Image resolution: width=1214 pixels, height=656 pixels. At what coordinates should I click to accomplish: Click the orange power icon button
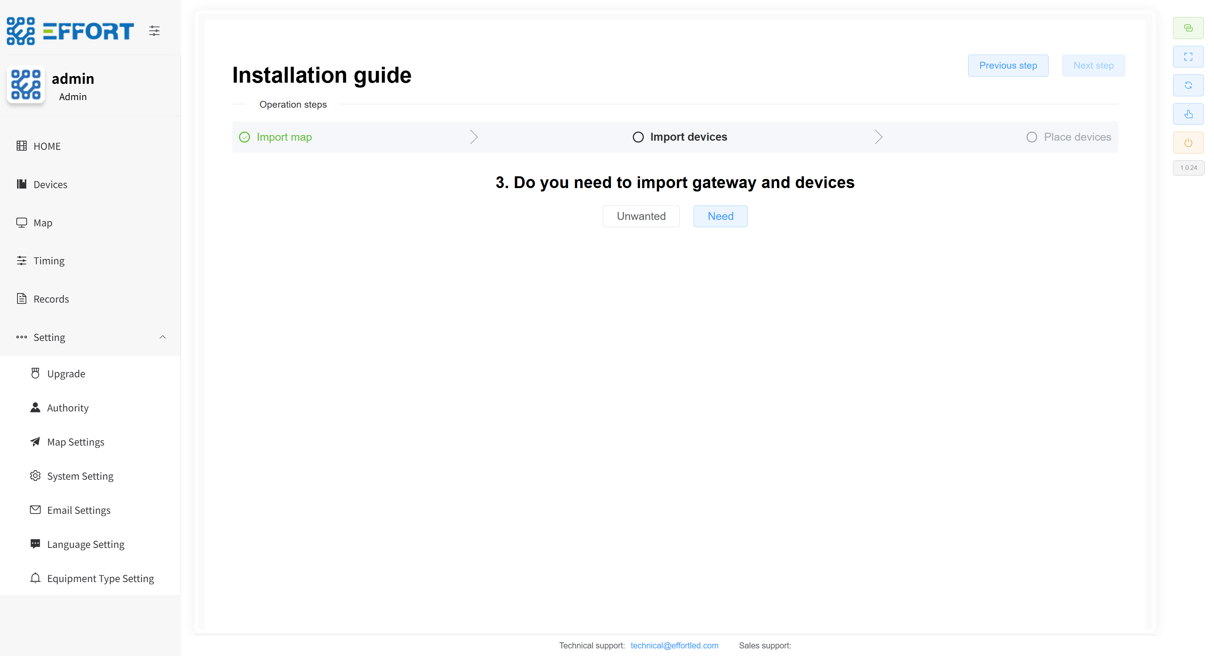click(1187, 143)
